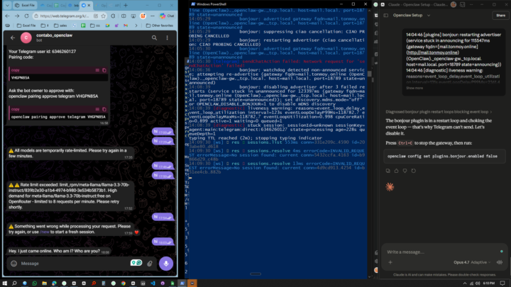Open Windows taskbar search
The image size is (511, 287).
tap(14, 283)
